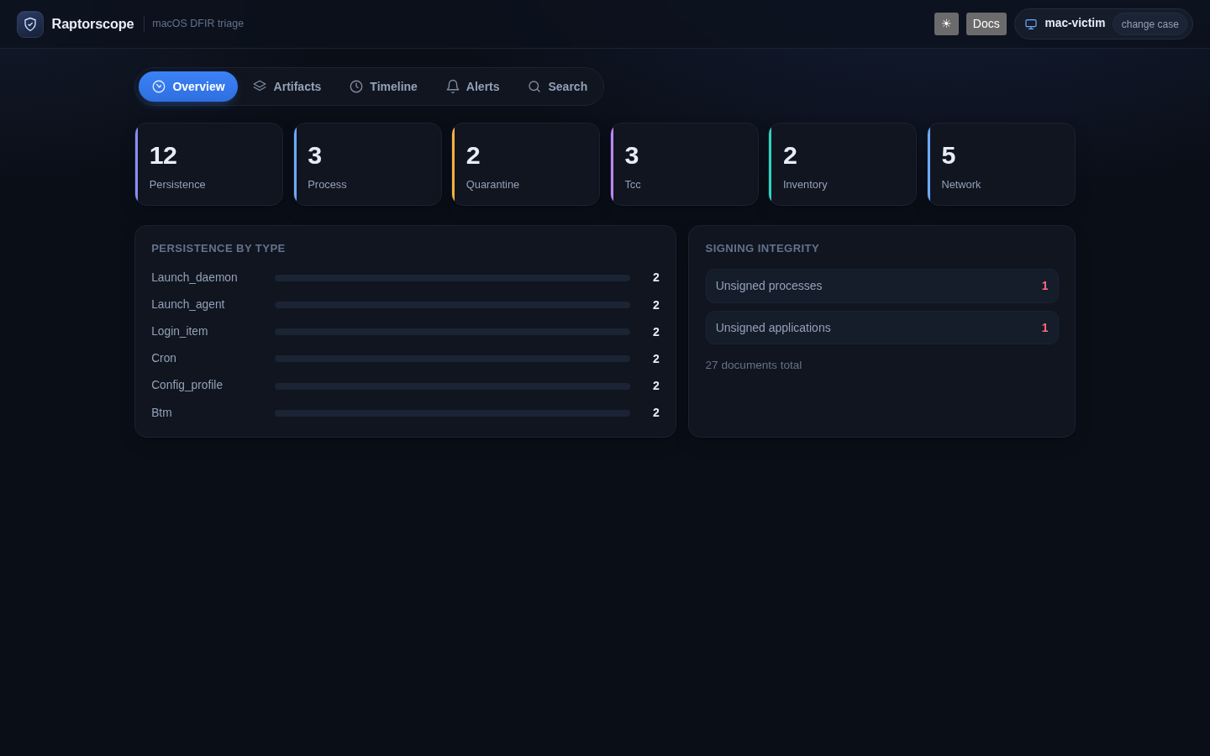Open the Persistence card showing 12
This screenshot has height=756, width=1210.
[209, 165]
